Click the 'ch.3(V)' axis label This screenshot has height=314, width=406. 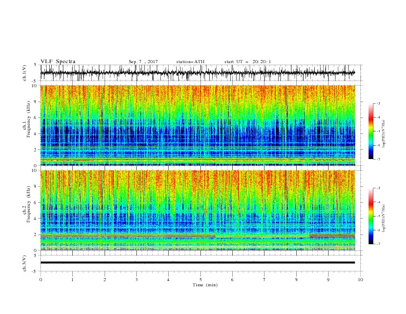pos(25,263)
